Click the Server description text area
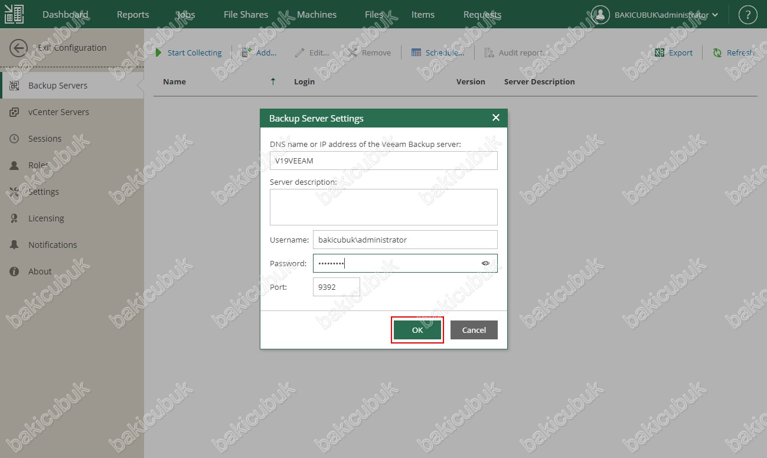This screenshot has height=458, width=767. 383,207
